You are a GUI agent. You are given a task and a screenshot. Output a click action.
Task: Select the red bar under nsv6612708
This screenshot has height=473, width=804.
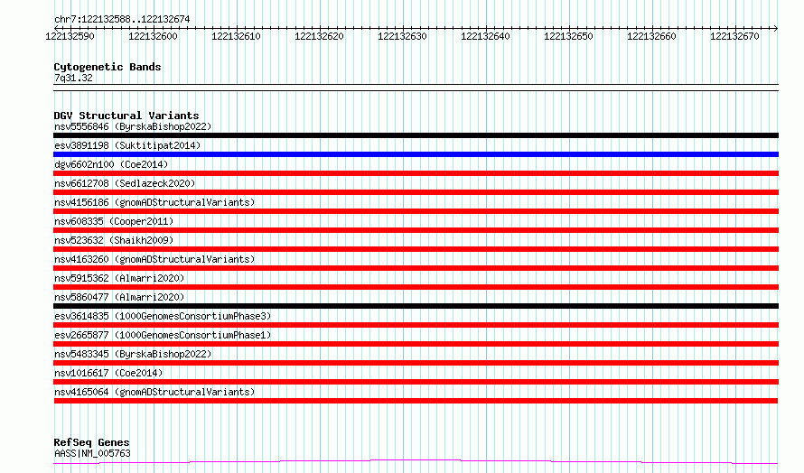(x=416, y=192)
